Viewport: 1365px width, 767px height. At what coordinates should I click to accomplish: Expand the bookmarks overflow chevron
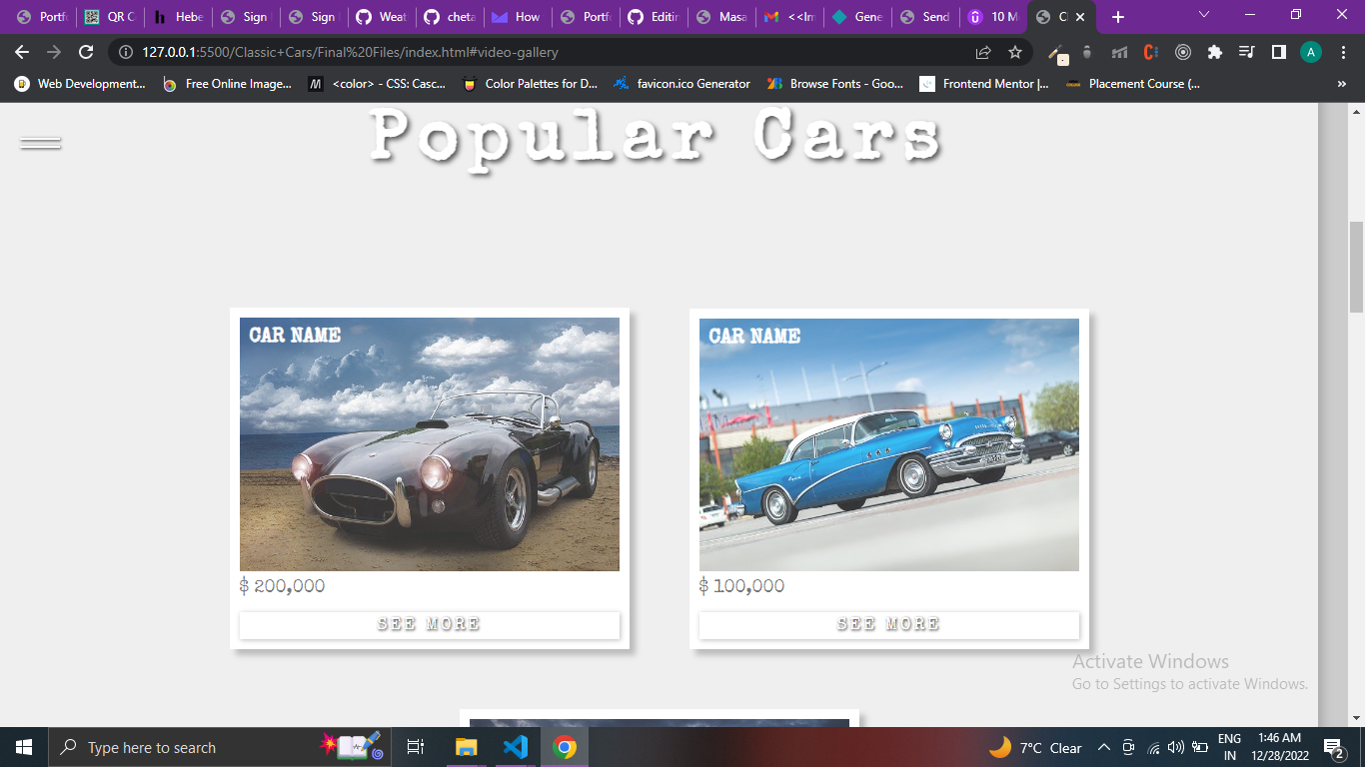1342,84
